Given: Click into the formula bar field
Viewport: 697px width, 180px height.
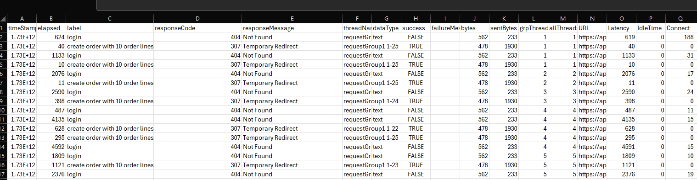Looking at the screenshot, I should click(397, 5).
